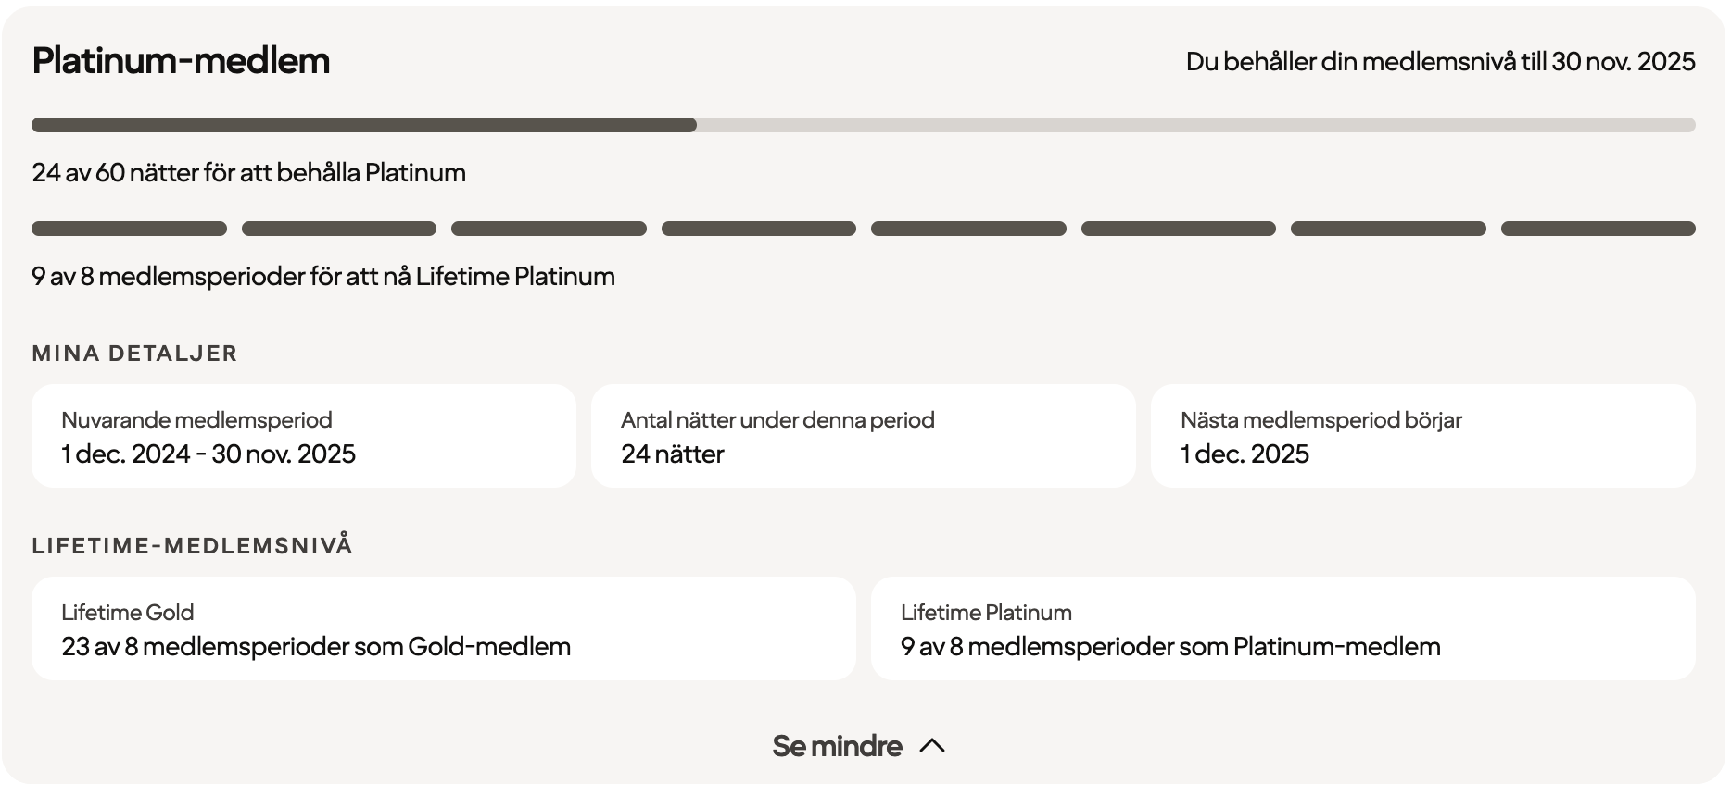Click the Mina detaljer section heading

pyautogui.click(x=134, y=354)
